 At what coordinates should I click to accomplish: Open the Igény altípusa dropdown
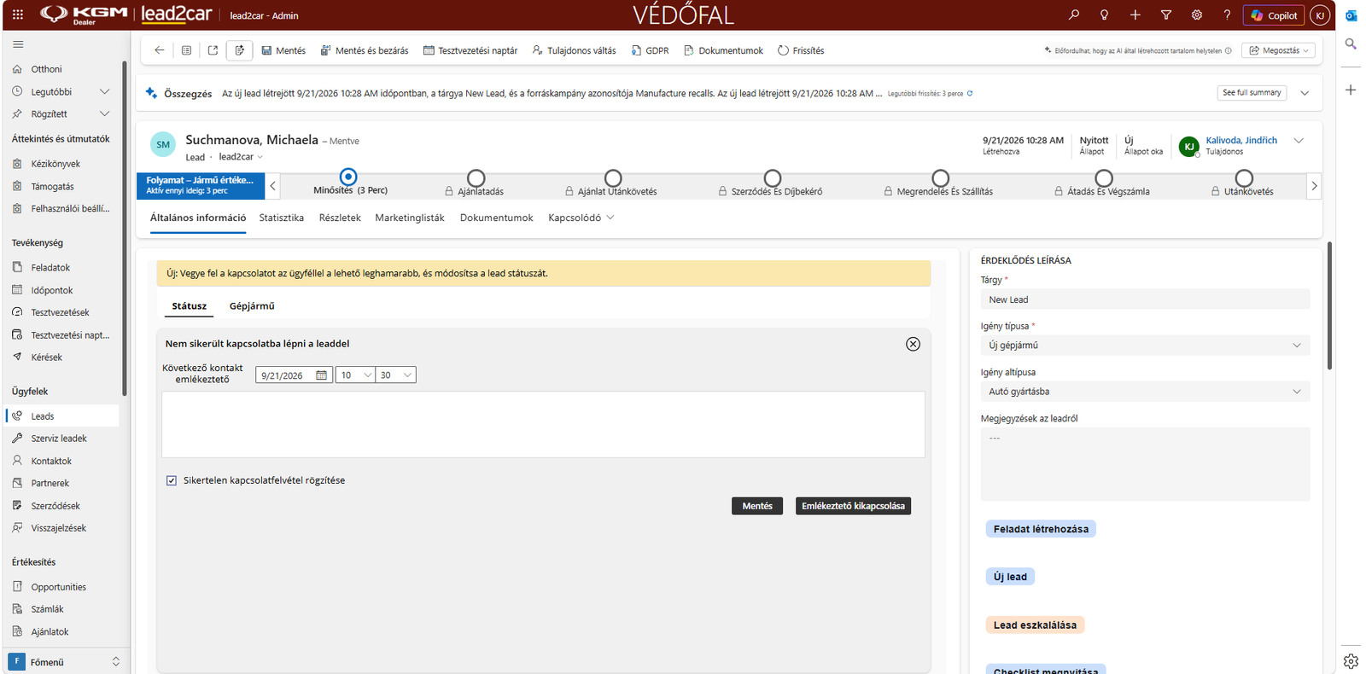click(x=1145, y=392)
